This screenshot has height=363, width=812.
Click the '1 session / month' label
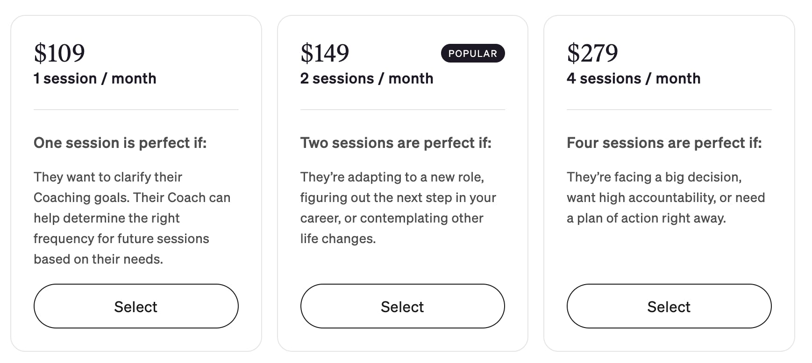pyautogui.click(x=95, y=78)
